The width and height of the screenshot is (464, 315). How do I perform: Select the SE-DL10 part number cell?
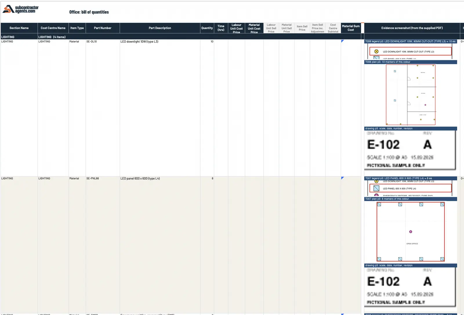tap(103, 41)
